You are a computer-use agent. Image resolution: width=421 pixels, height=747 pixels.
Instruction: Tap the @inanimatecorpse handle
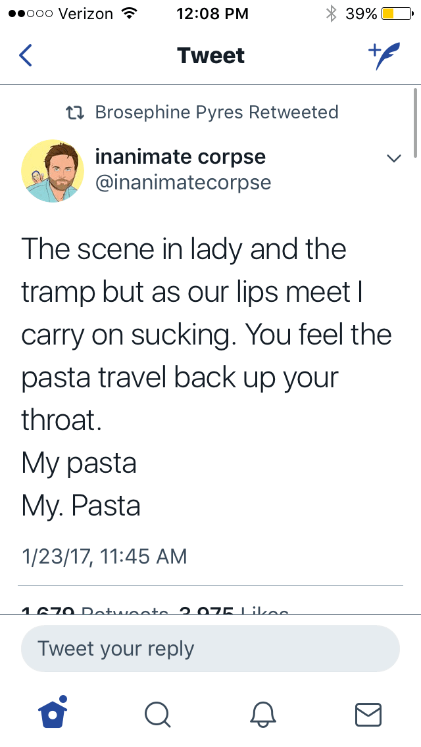pyautogui.click(x=183, y=182)
